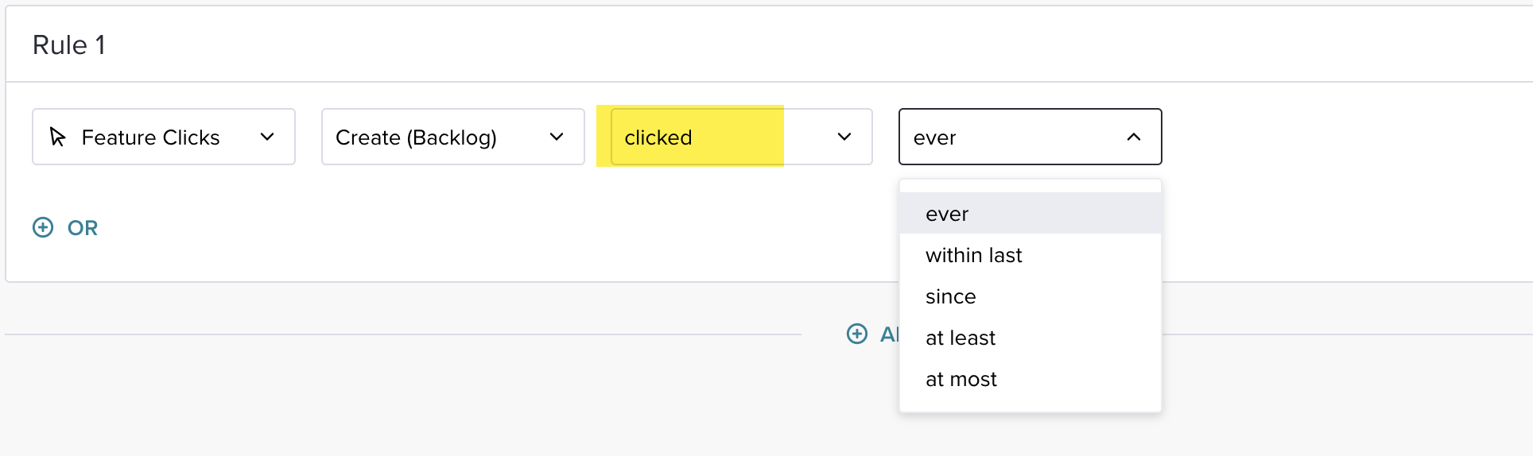The width and height of the screenshot is (1533, 456).
Task: Click the divider line left of AND
Action: click(403, 334)
